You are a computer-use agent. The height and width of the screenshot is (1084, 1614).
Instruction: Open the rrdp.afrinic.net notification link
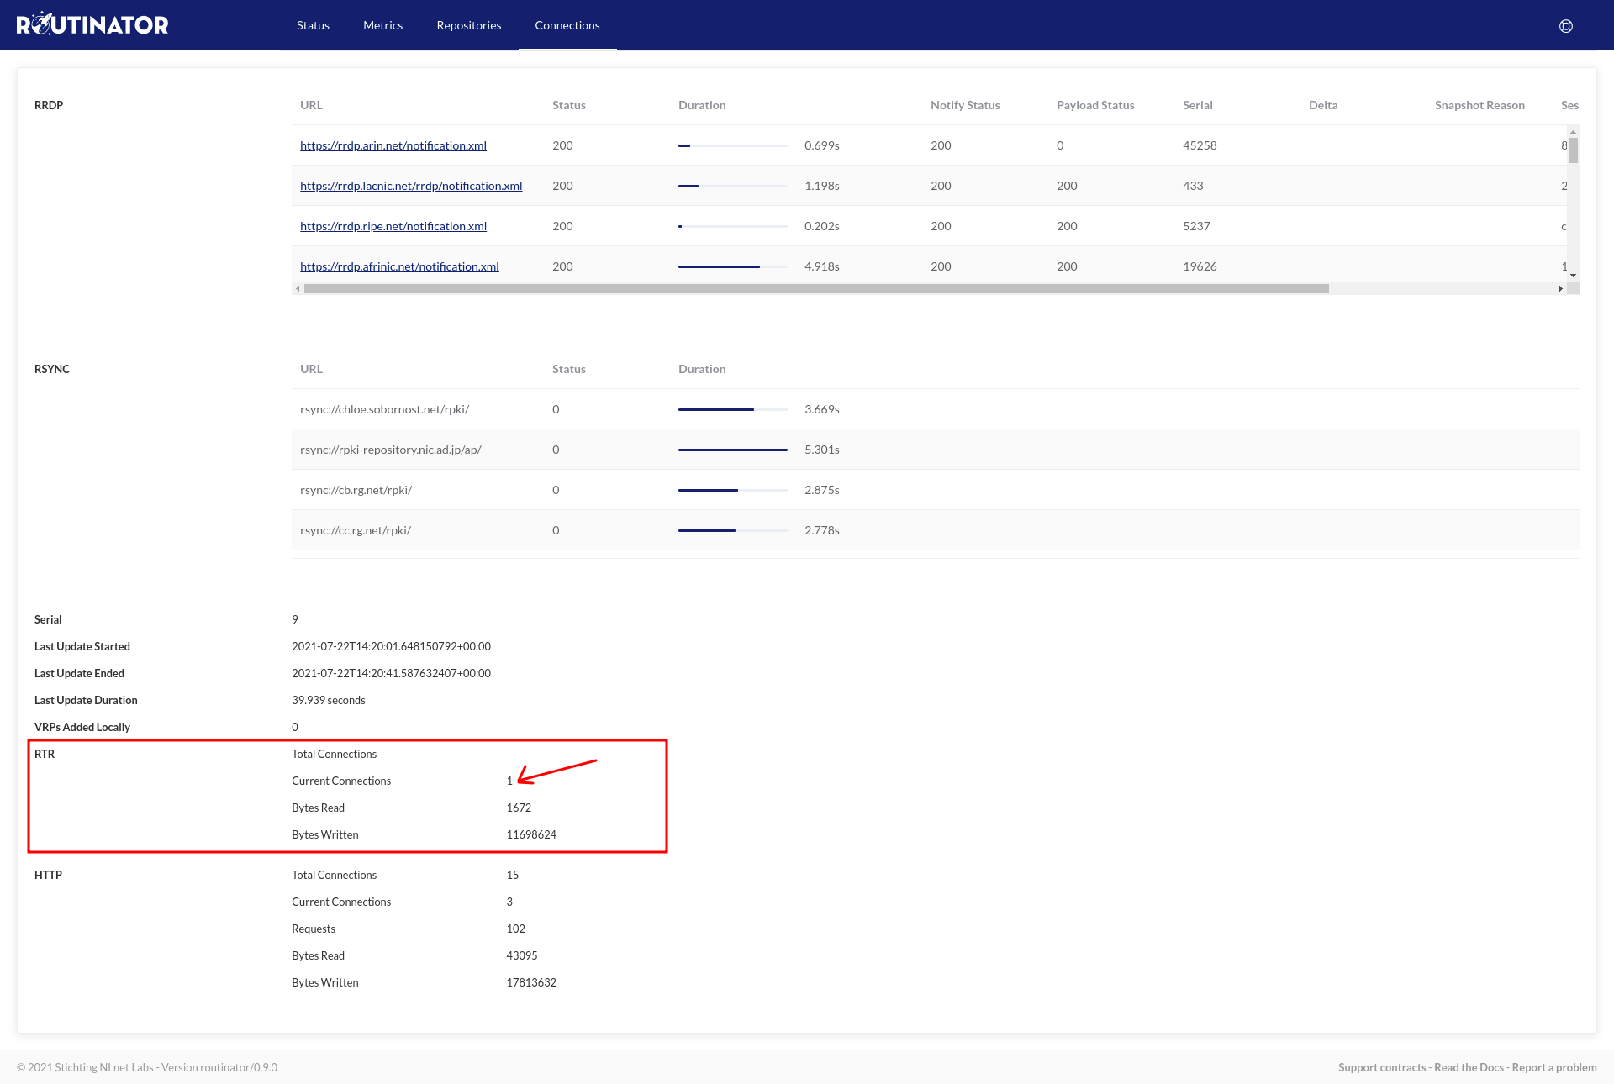click(399, 266)
